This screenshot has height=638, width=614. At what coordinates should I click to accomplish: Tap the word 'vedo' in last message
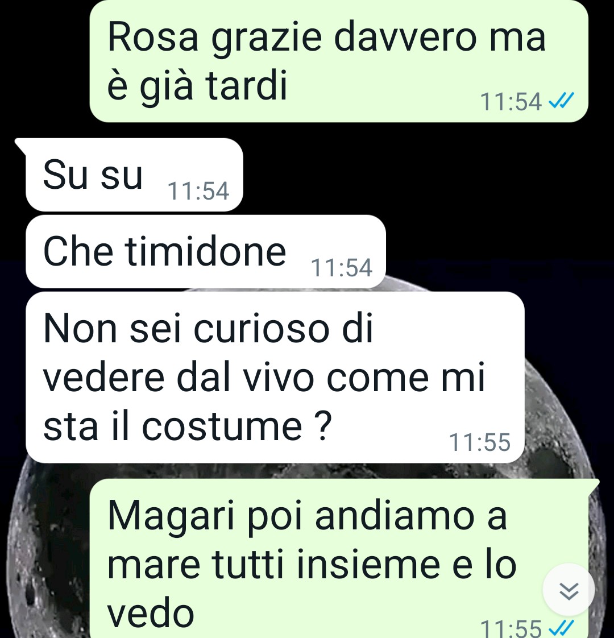(x=151, y=613)
